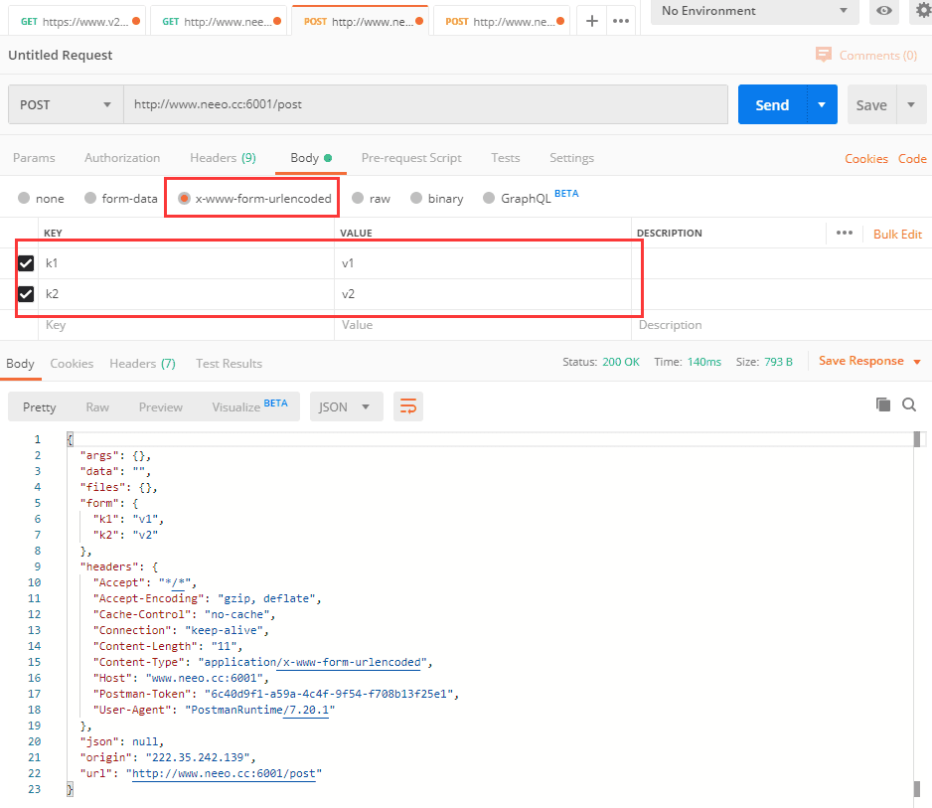Toggle the line wrap icon in response toolbar
932x808 pixels.
point(407,406)
